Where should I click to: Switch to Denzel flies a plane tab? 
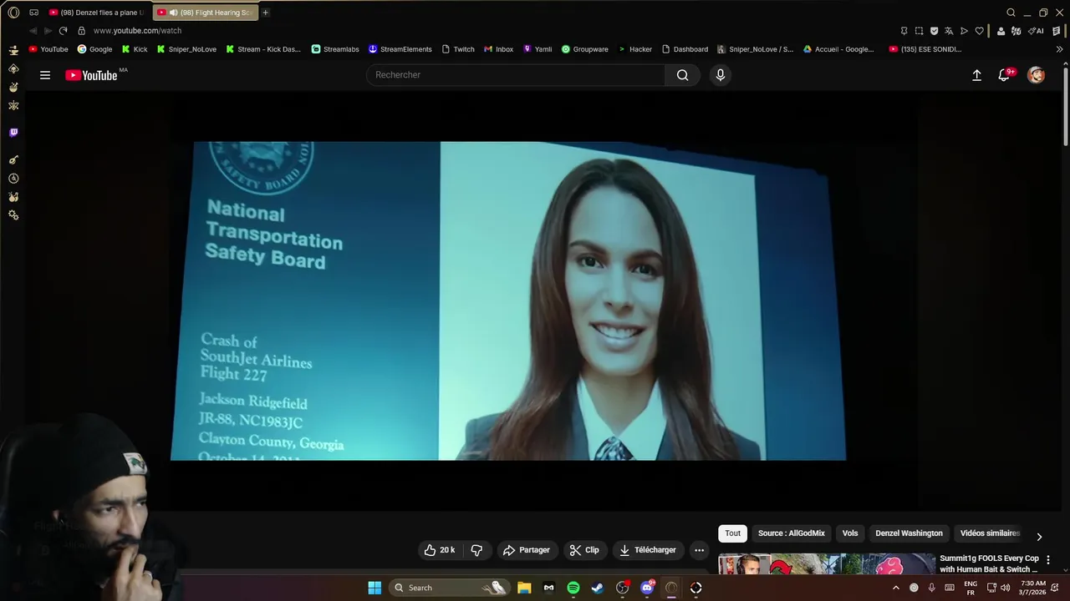(x=95, y=13)
